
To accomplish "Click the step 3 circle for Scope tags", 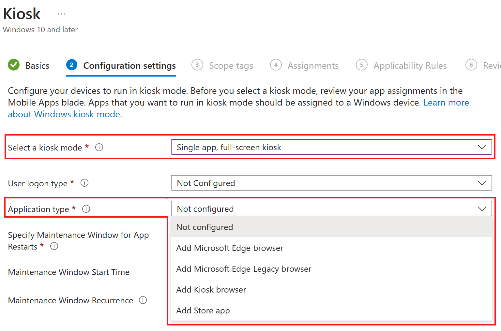I will tap(197, 65).
